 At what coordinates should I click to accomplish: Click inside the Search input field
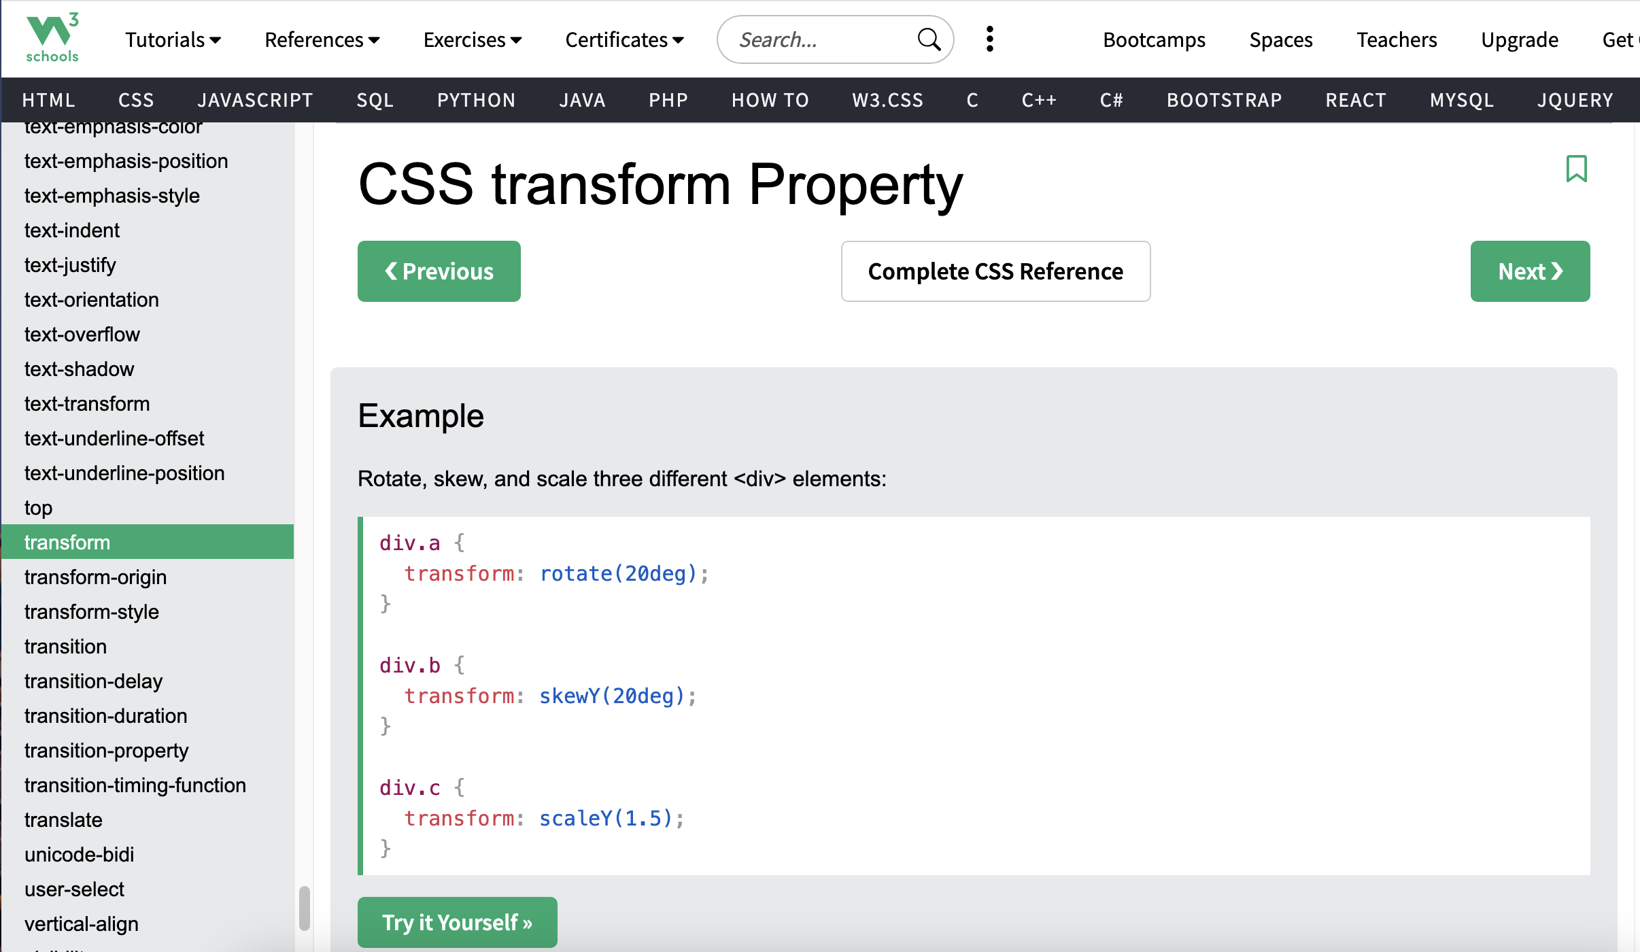pos(816,39)
